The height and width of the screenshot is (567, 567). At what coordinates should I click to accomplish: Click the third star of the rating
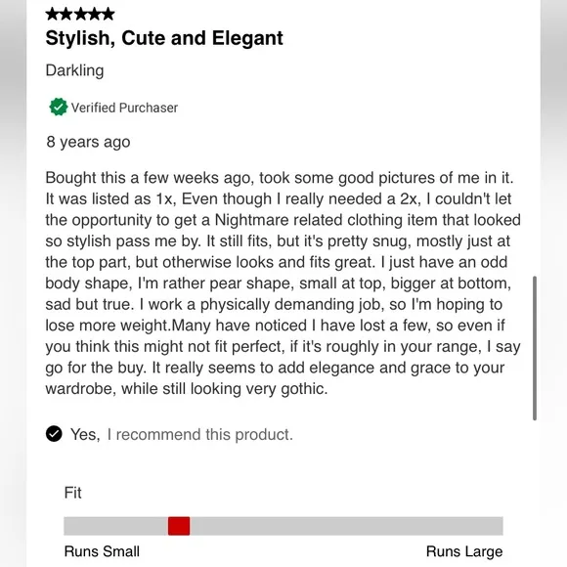(80, 14)
